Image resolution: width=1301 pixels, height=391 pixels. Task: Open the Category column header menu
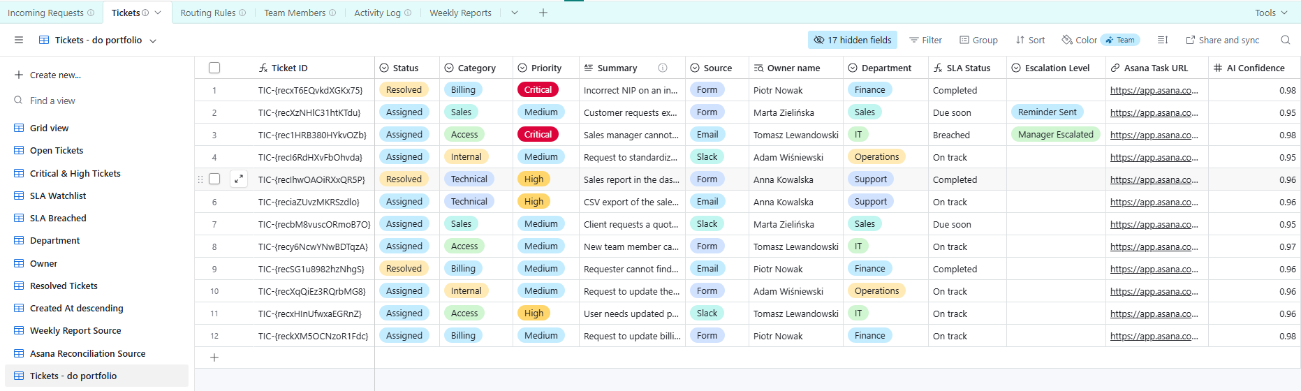(476, 68)
